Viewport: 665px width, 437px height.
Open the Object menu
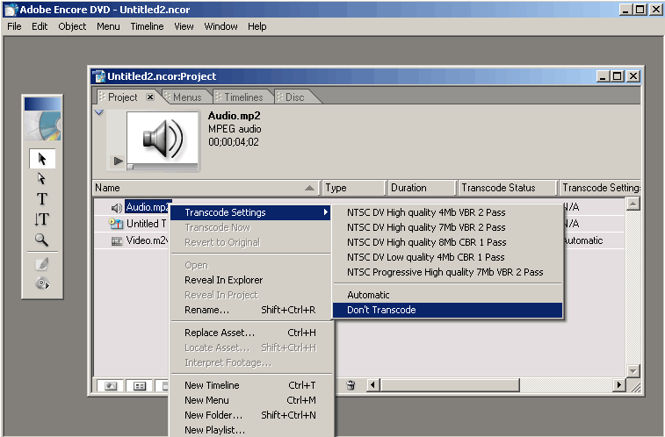click(x=72, y=26)
